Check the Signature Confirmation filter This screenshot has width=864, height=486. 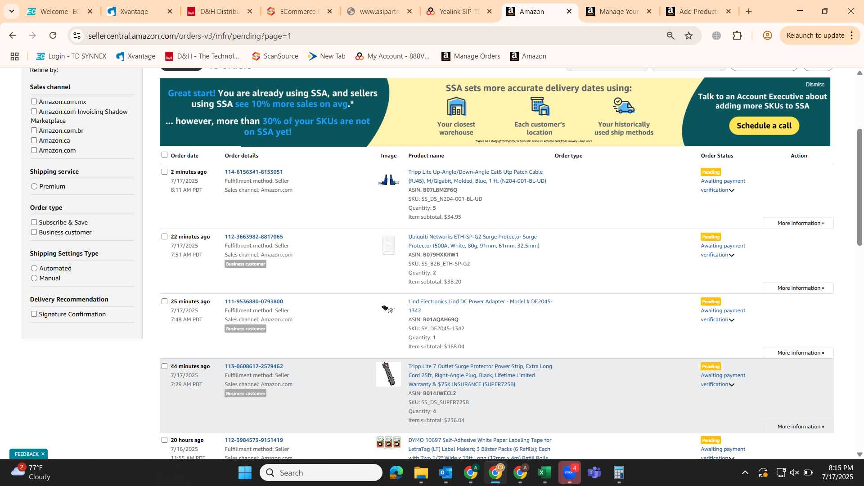[x=34, y=314]
